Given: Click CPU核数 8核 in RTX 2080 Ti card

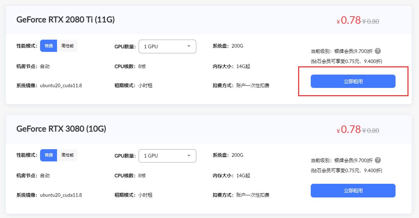Looking at the screenshot, I should [130, 66].
